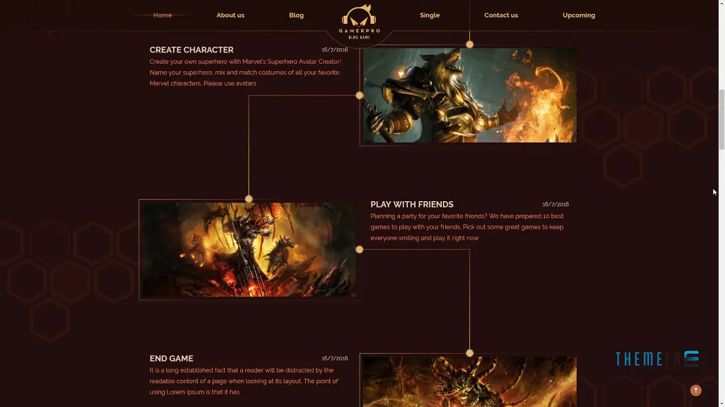This screenshot has height=407, width=725.
Task: Go to the Blog menu item
Action: click(x=296, y=15)
